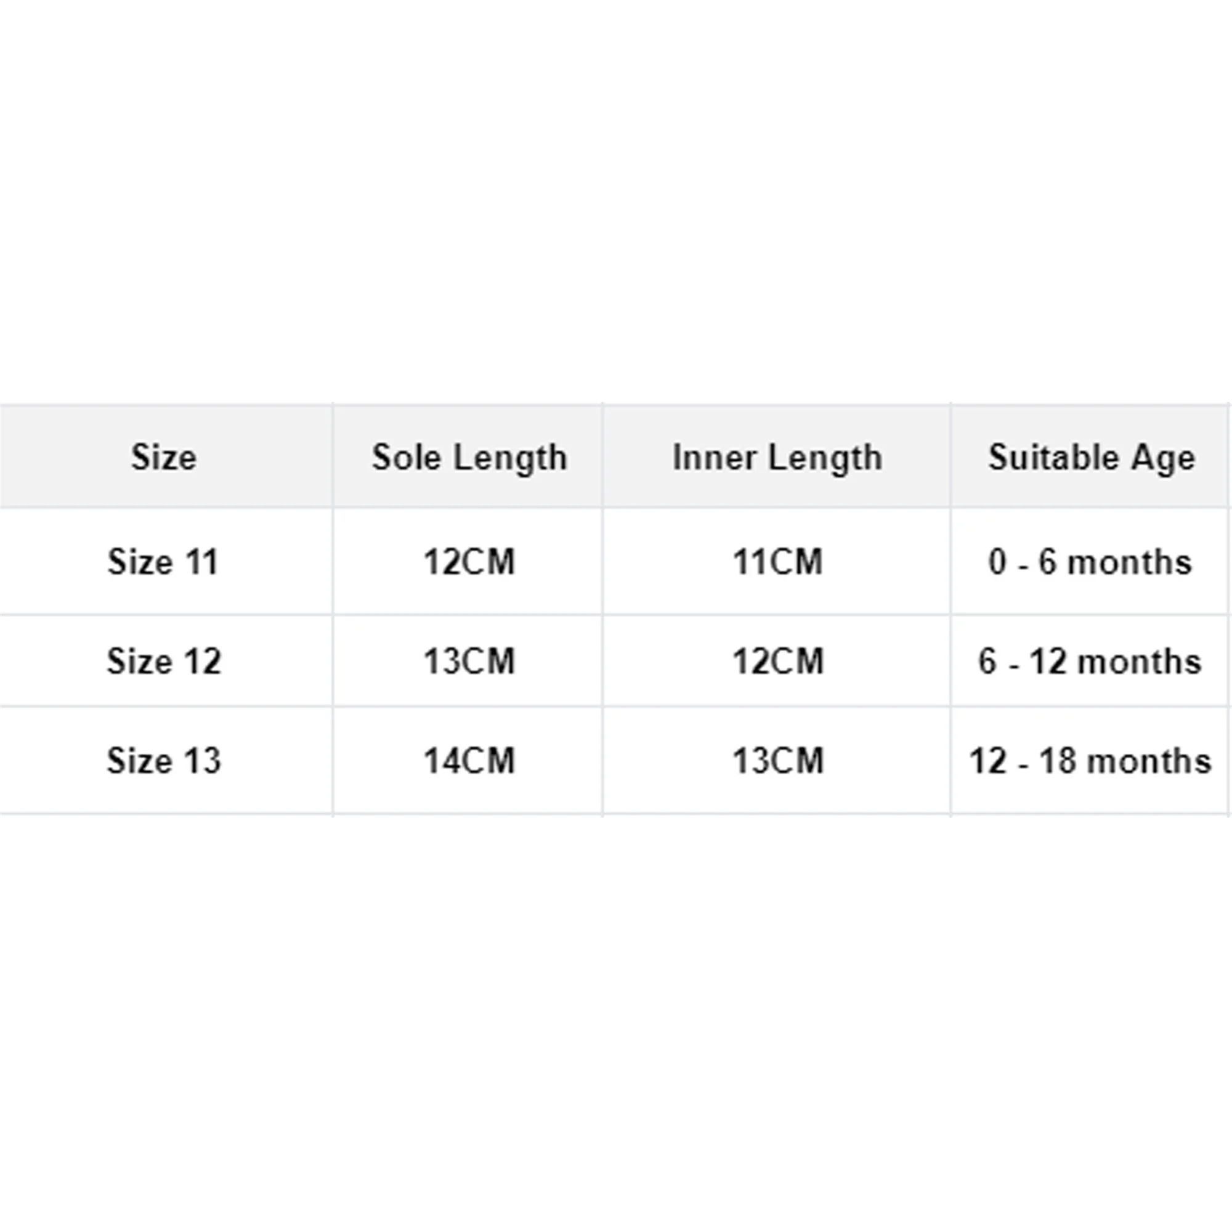Click the 13CM inner length for Size 13
Viewport: 1232px width, 1232px height.
777,760
